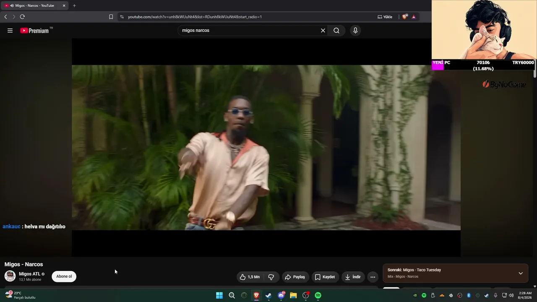
Task: Open the YouTube hamburger guide menu
Action: coord(10,31)
